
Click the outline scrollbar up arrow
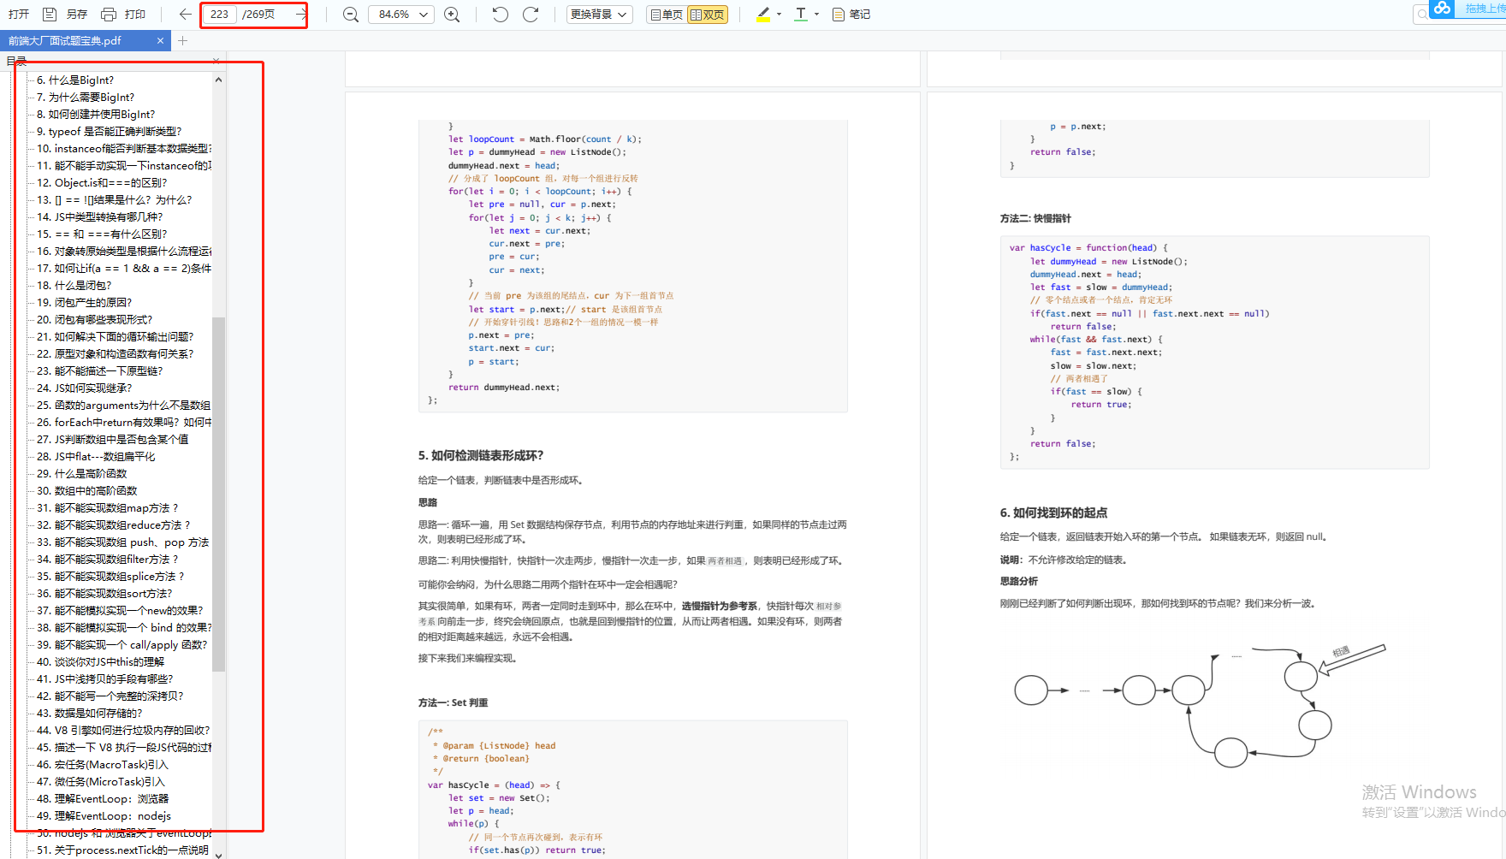click(218, 80)
